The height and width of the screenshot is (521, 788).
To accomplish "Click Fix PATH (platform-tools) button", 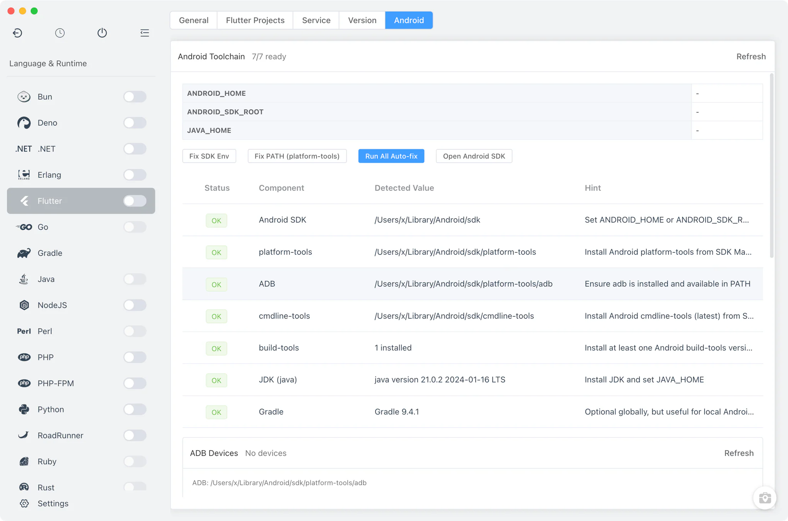I will coord(297,156).
